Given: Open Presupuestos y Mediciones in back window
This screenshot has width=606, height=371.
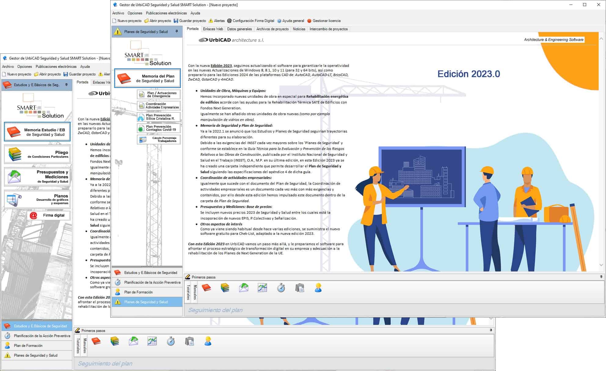Looking at the screenshot, I should [37, 176].
